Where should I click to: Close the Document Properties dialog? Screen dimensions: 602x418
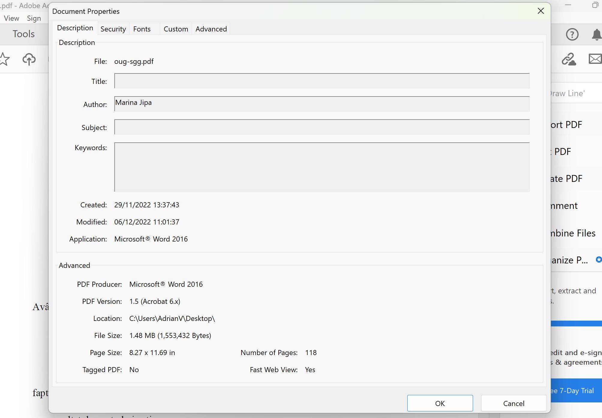541,11
